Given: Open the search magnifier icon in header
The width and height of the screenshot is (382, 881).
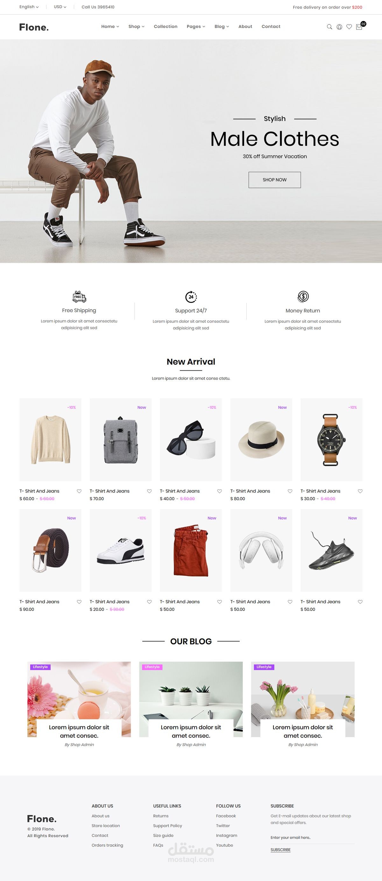Looking at the screenshot, I should (x=329, y=27).
